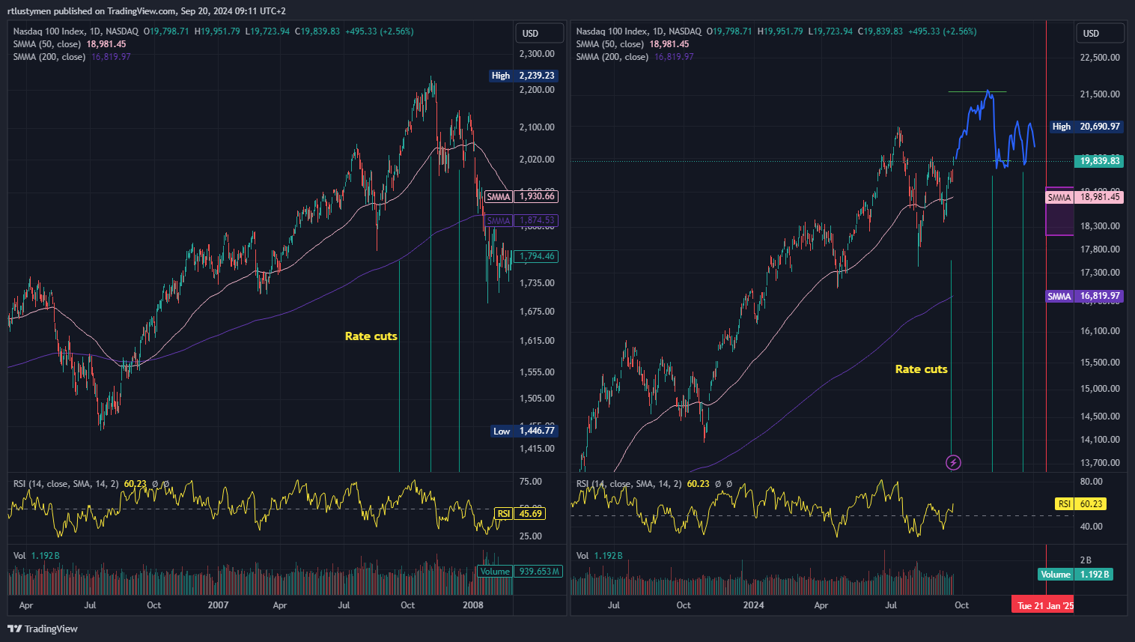Click the 1,415.00 price axis label

click(537, 449)
